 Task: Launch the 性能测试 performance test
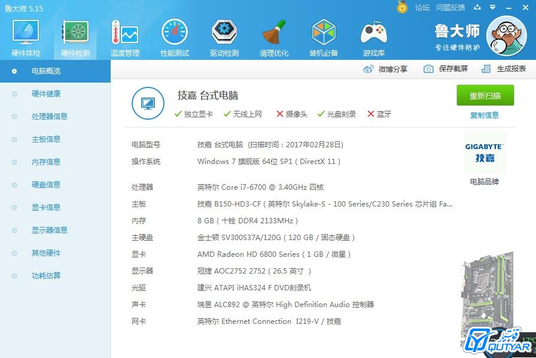click(175, 38)
